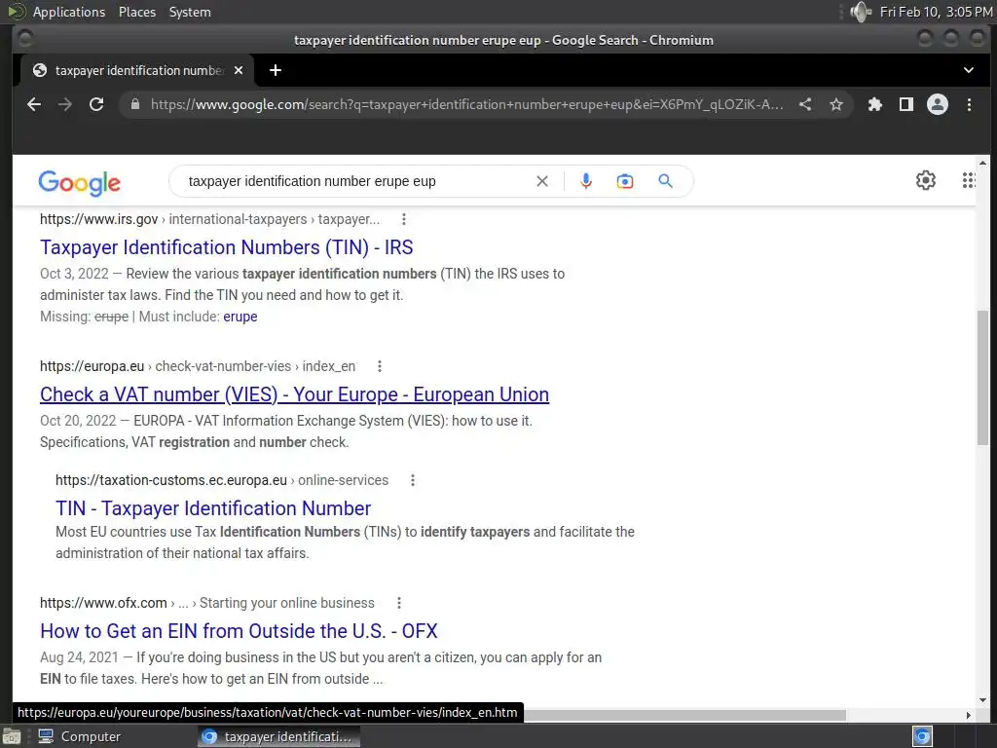Clear the search box with X
Image resolution: width=997 pixels, height=748 pixels.
(x=542, y=181)
